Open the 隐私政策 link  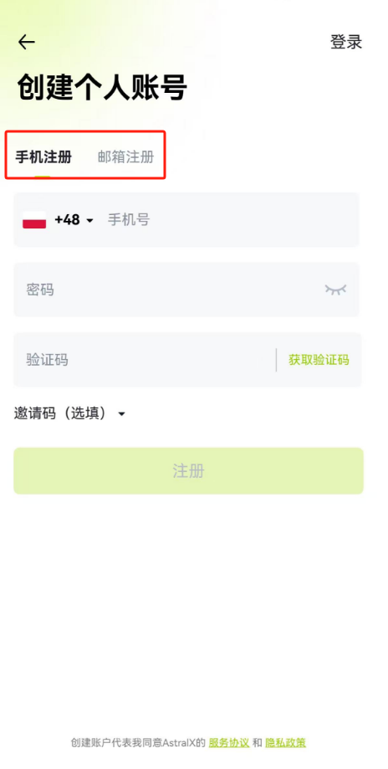[286, 742]
